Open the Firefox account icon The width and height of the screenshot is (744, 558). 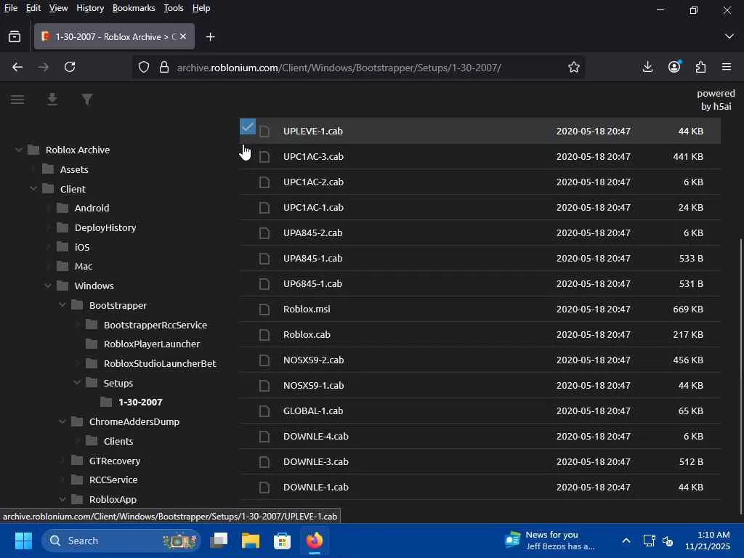click(x=674, y=67)
